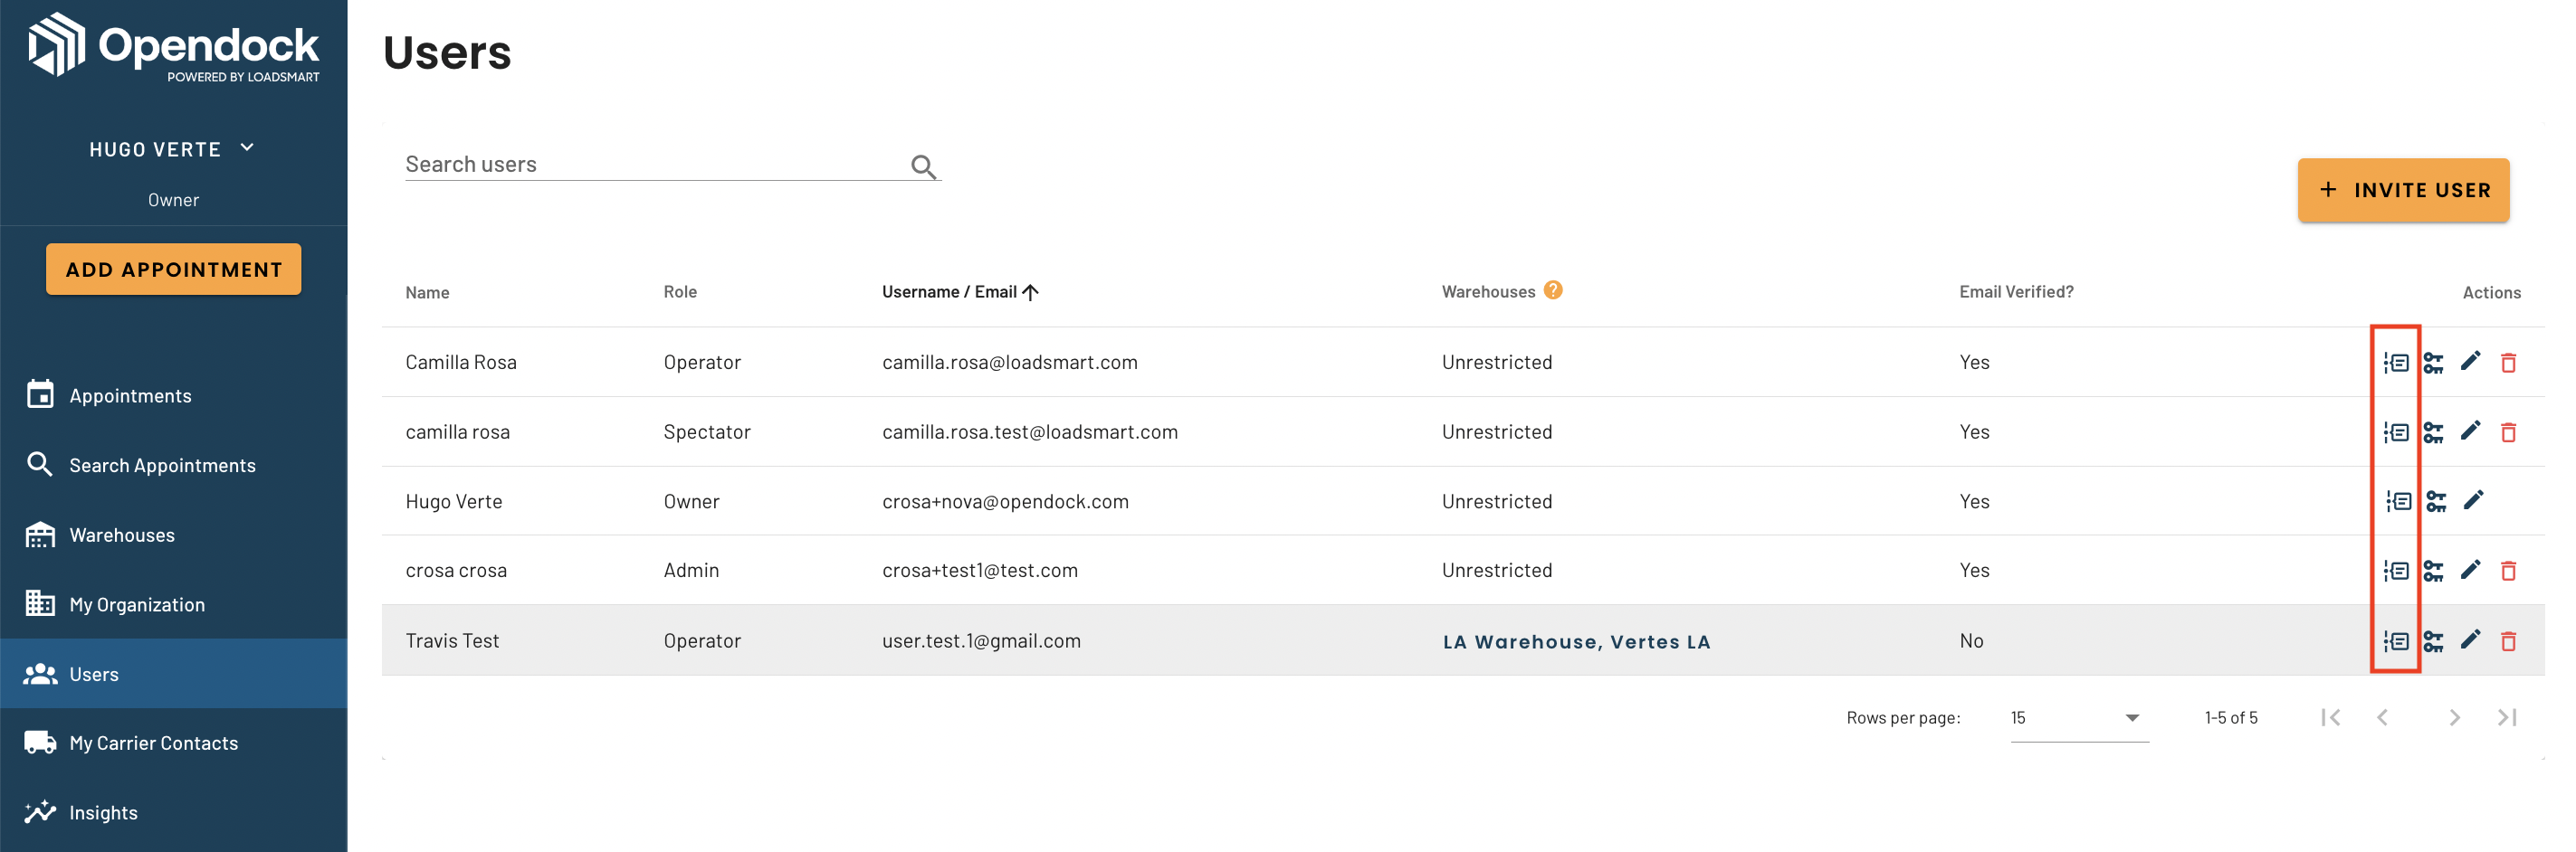Viewport: 2576px width, 852px height.
Task: Click the Spectator role cell
Action: [707, 432]
